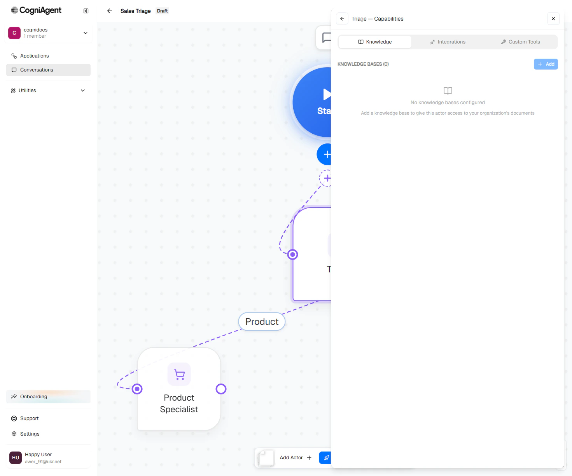Open Conversations in the sidebar
Image resolution: width=572 pixels, height=476 pixels.
pyautogui.click(x=48, y=70)
